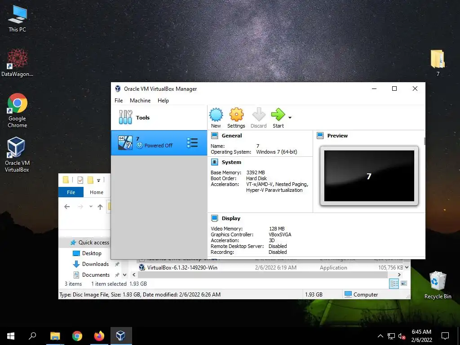Select Oracle VM VirtualBox desktop shortcut
460x345 pixels.
coord(17,155)
